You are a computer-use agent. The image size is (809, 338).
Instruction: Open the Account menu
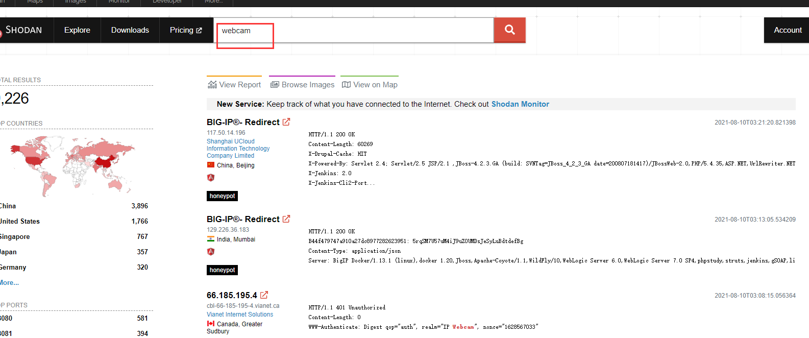[x=787, y=30]
